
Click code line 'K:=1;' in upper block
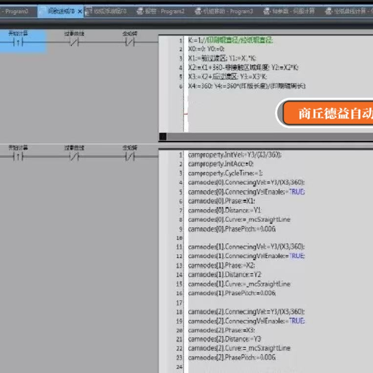click(x=231, y=40)
